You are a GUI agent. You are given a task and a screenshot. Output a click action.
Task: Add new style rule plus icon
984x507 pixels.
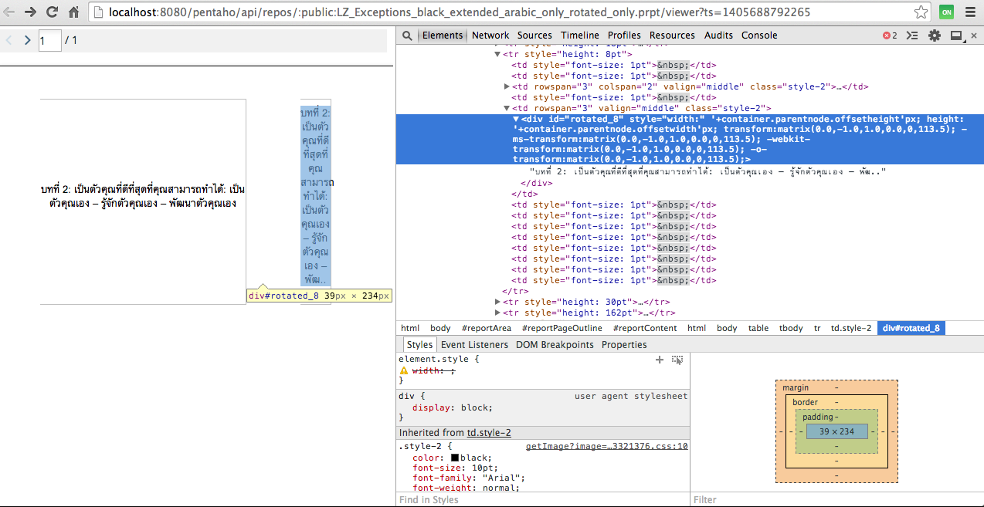pyautogui.click(x=660, y=360)
